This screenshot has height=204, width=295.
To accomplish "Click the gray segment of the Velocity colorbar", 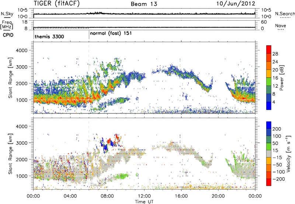I will point(269,154).
